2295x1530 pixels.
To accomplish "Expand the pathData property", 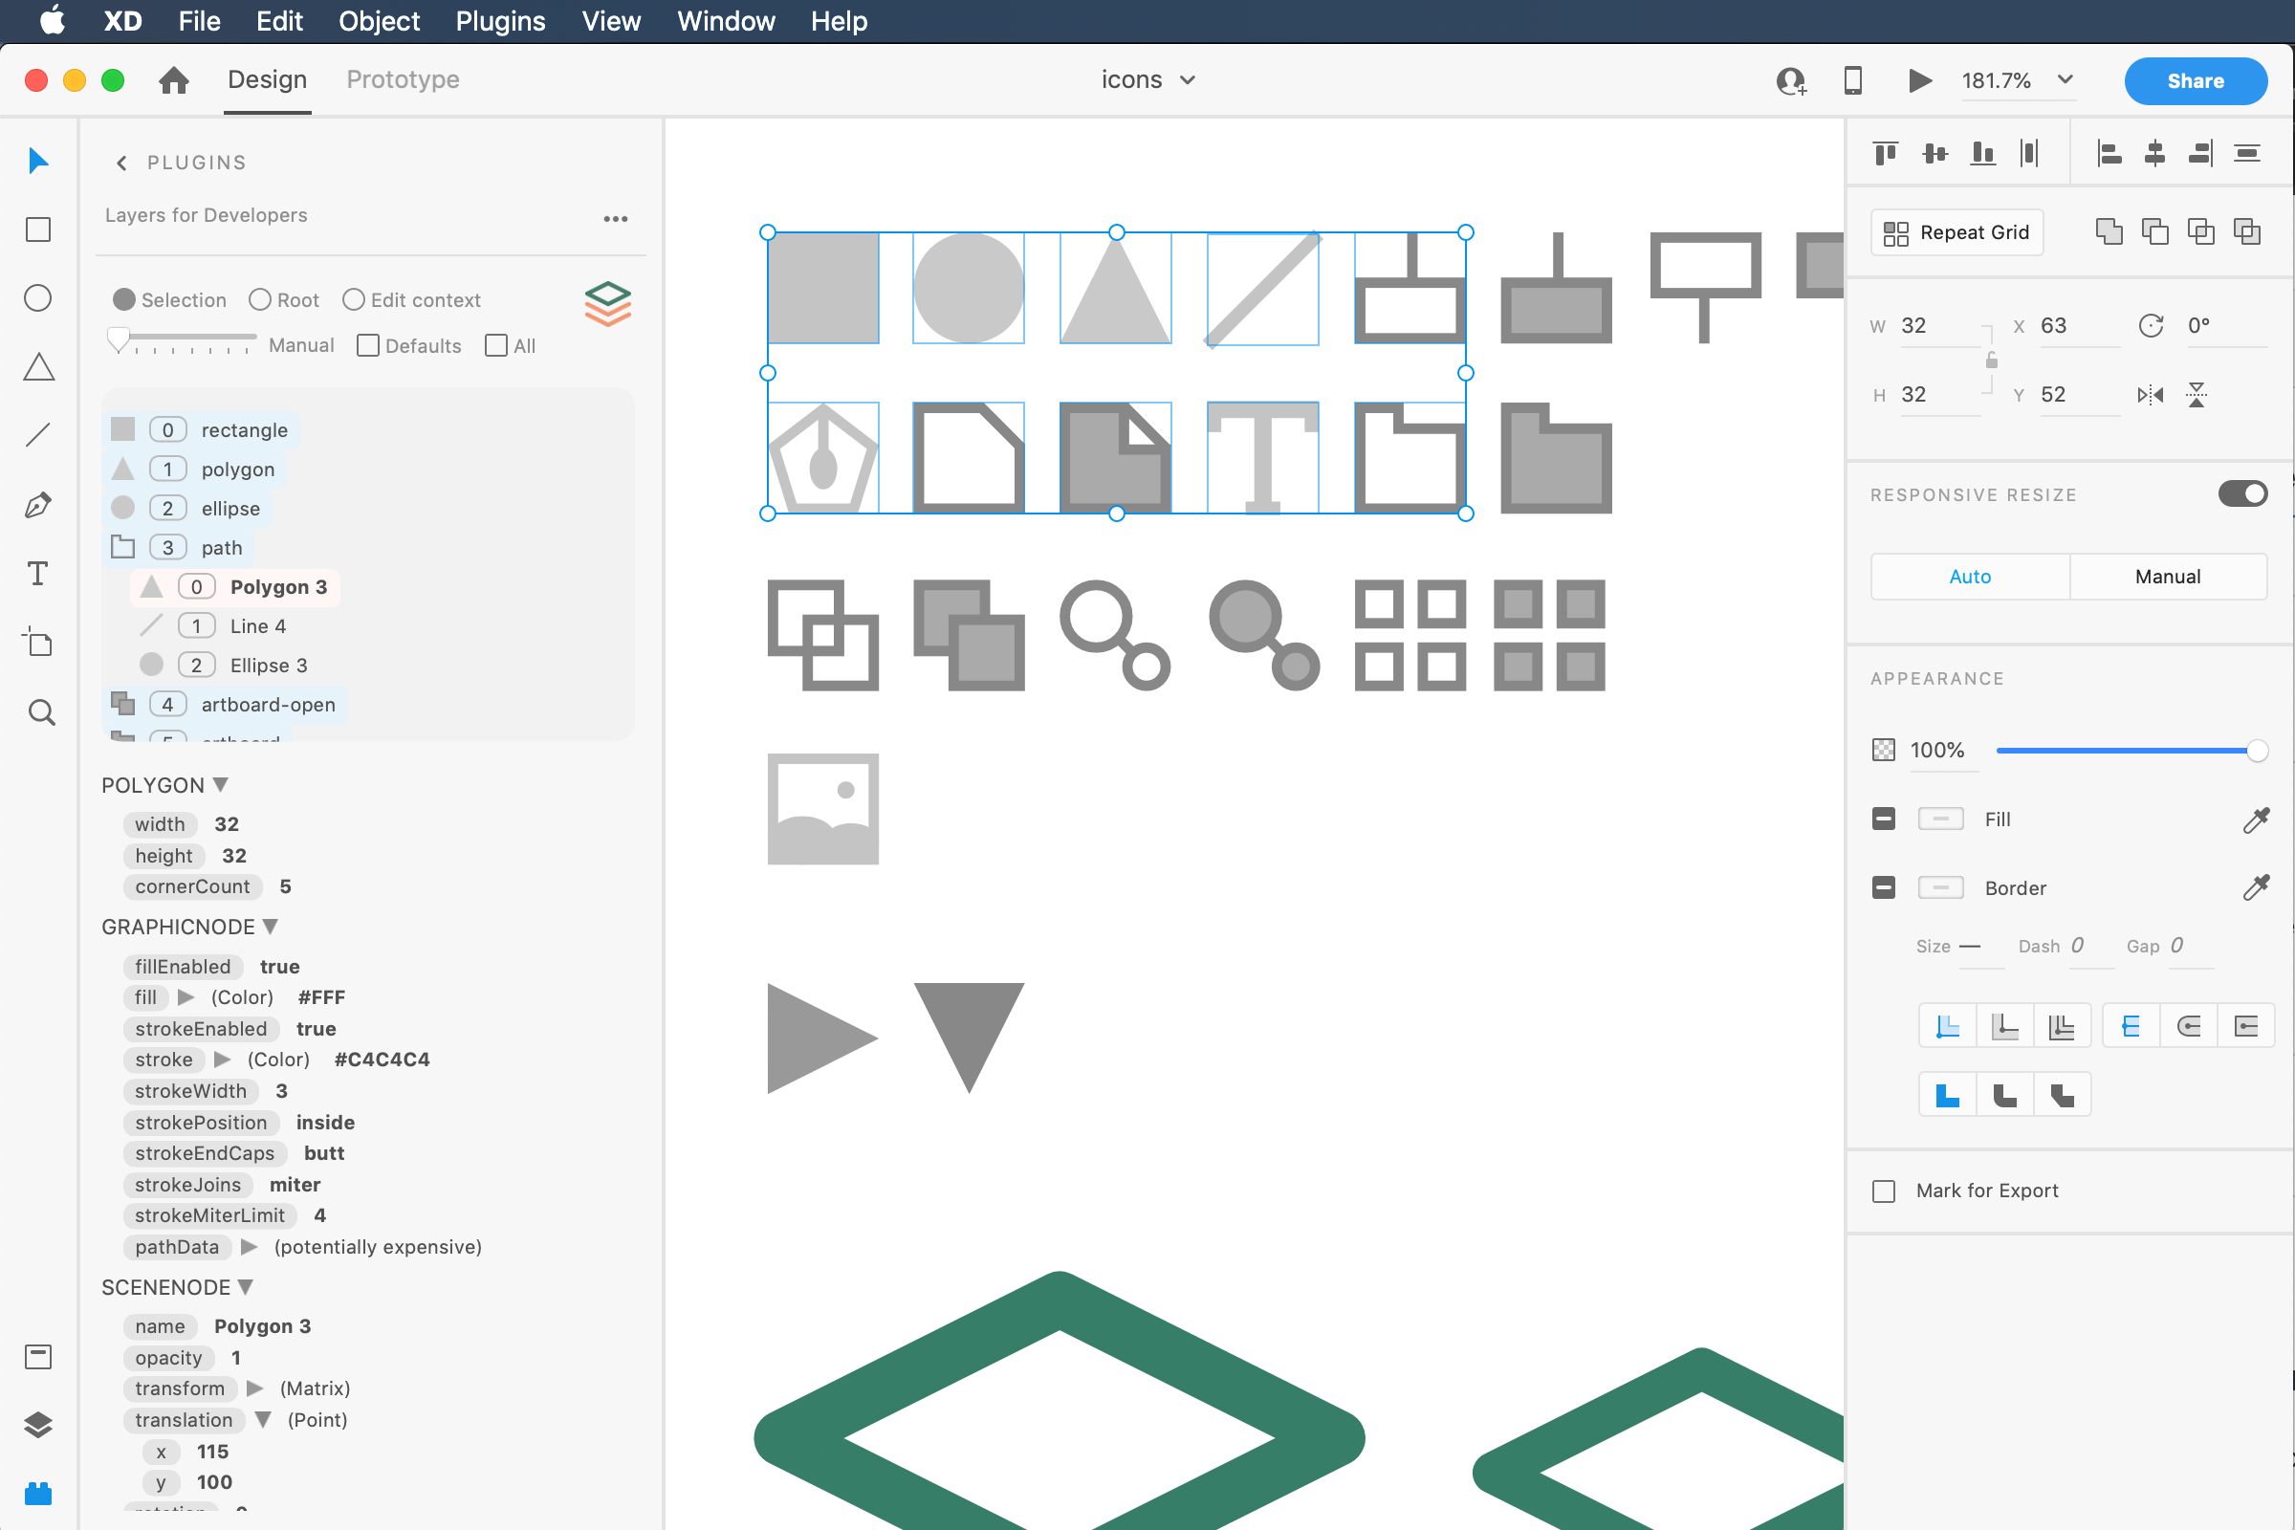I will [249, 1247].
